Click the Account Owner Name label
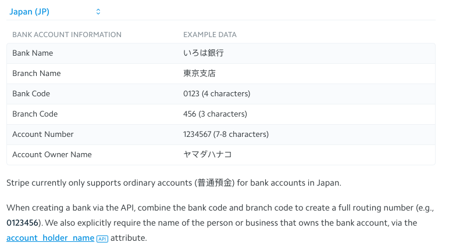Image resolution: width=449 pixels, height=250 pixels. [x=52, y=154]
